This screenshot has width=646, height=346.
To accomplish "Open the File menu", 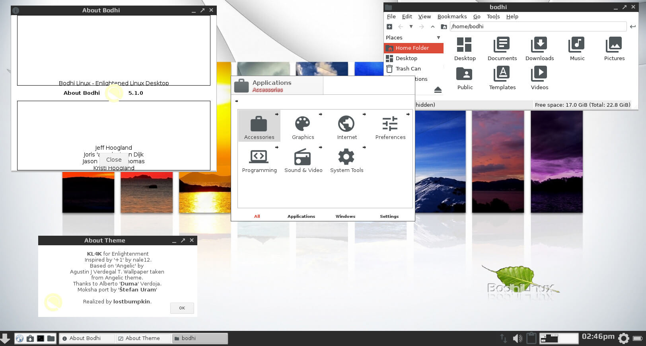I will [x=391, y=16].
